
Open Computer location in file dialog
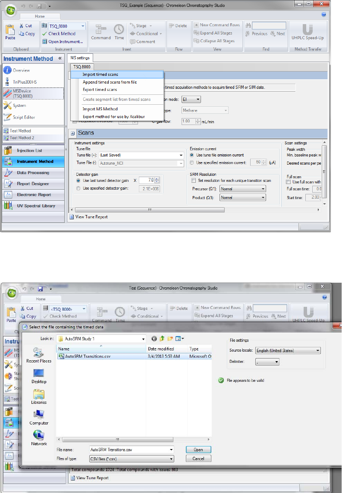click(x=39, y=418)
